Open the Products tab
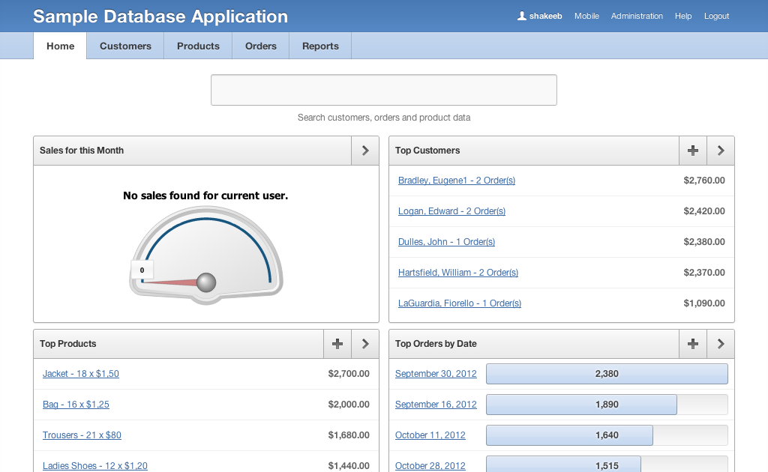The image size is (768, 472). point(198,46)
